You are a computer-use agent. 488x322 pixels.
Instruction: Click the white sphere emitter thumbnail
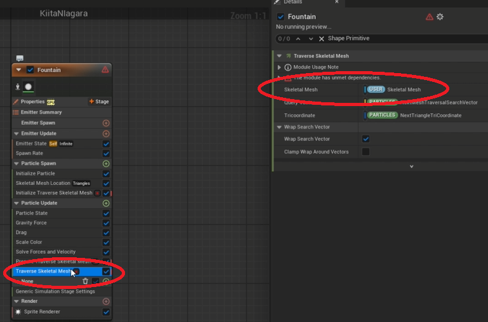click(29, 87)
